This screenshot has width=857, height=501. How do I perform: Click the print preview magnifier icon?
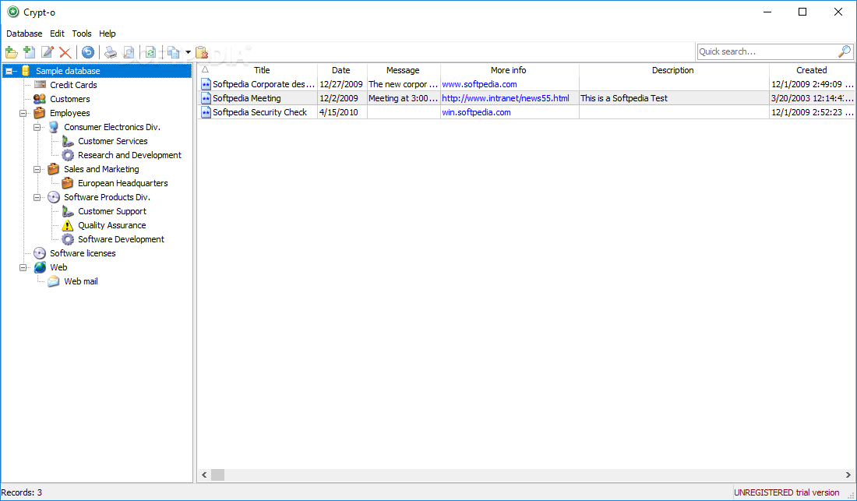click(129, 52)
